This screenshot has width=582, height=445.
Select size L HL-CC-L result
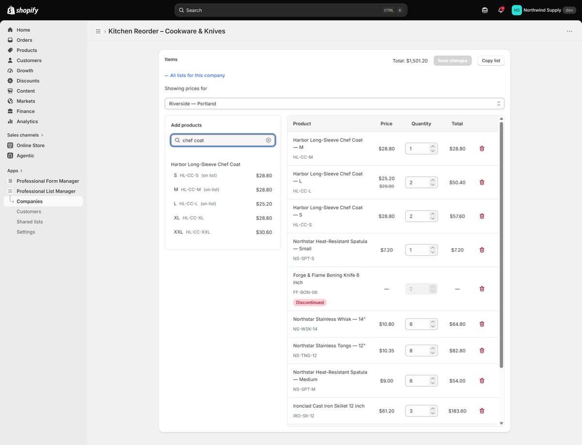coord(223,204)
